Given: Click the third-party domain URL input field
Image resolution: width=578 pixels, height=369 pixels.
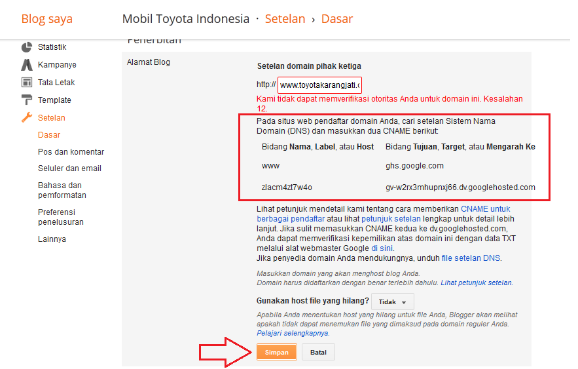Looking at the screenshot, I should point(319,85).
